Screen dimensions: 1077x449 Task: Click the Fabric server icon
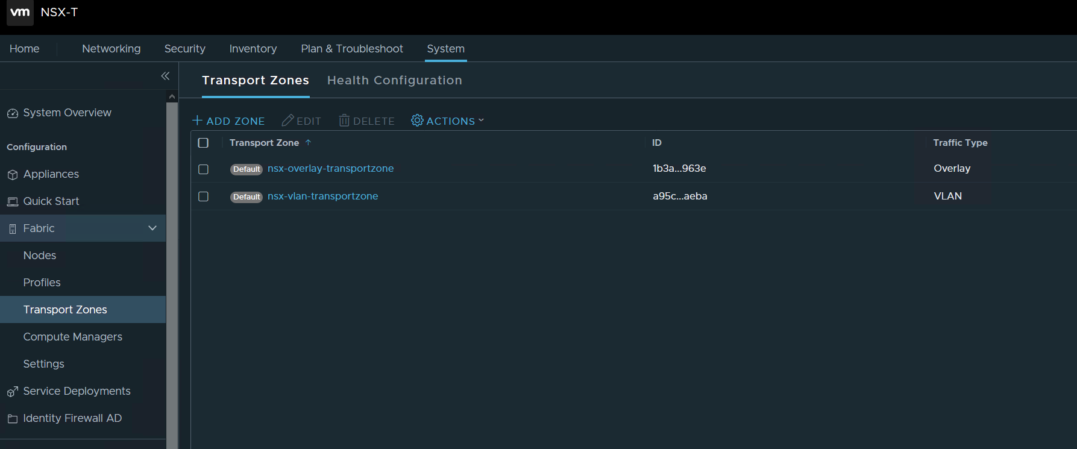pyautogui.click(x=13, y=229)
